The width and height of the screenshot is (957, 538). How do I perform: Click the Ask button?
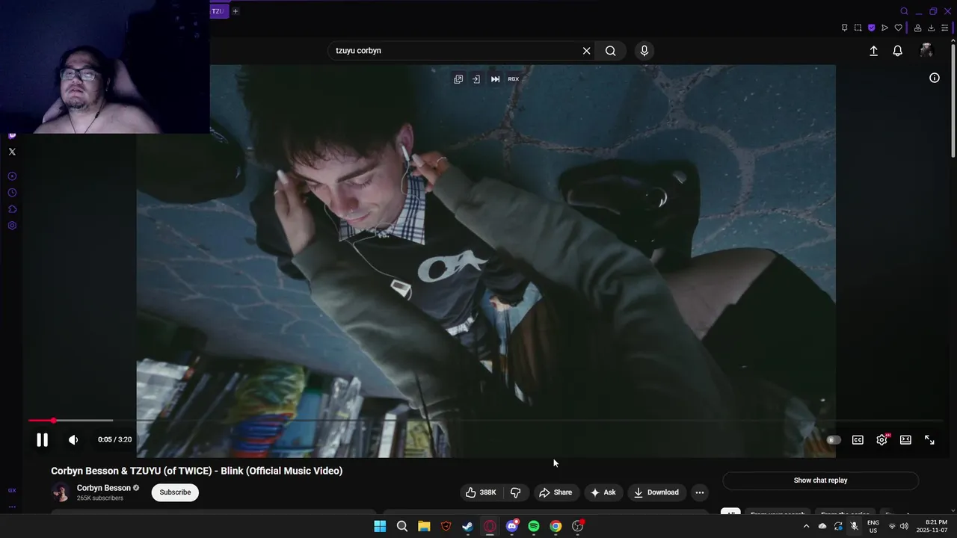603,492
